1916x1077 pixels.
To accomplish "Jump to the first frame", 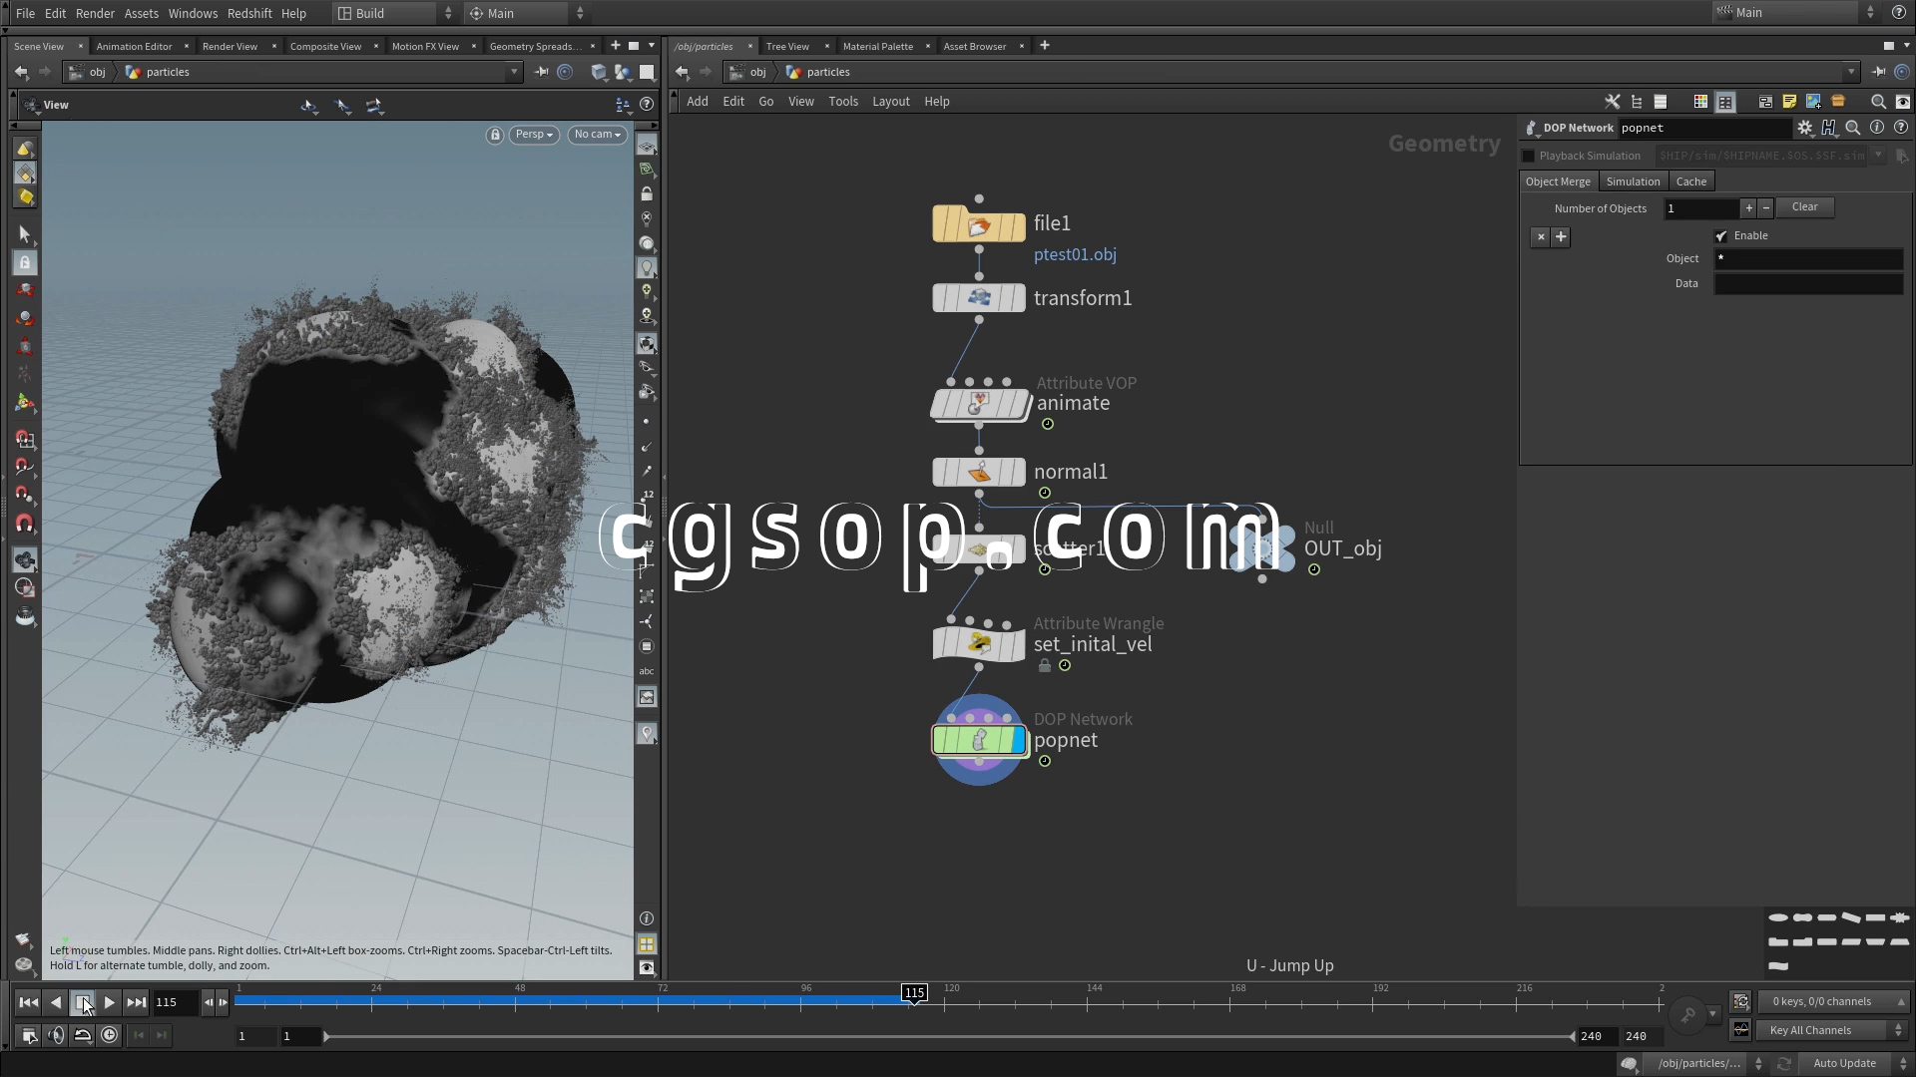I will pos(28,1002).
